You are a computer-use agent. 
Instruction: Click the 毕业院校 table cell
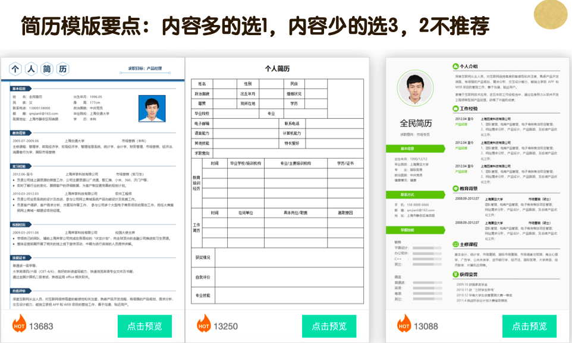202,114
